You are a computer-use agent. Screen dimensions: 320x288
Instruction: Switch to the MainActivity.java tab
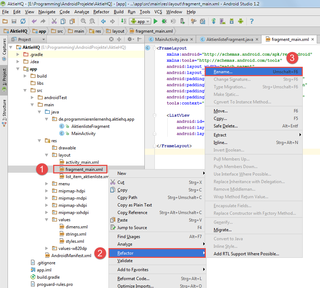(x=171, y=40)
